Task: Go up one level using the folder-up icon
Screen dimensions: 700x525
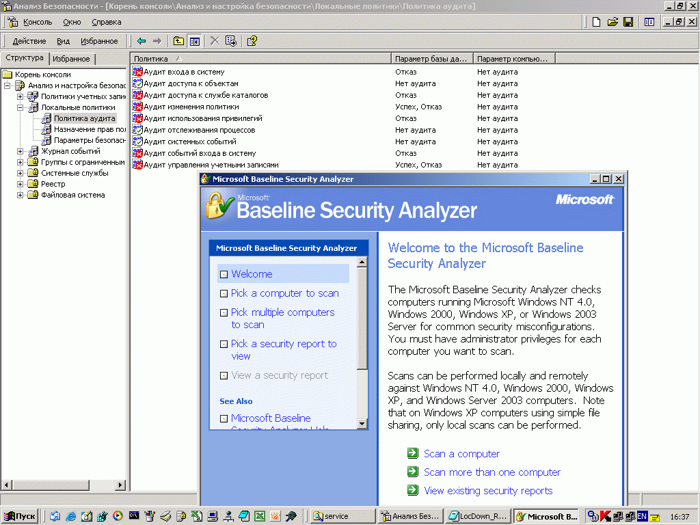Action: click(178, 41)
